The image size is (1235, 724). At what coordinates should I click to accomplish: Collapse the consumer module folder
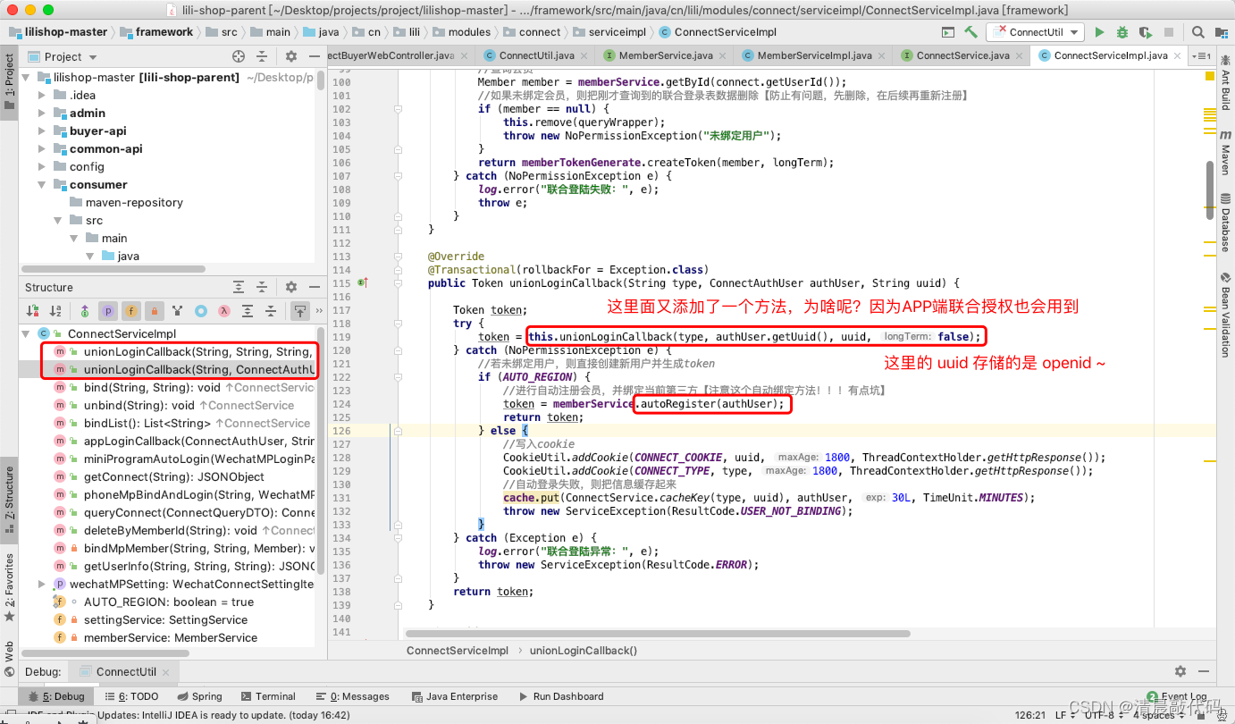click(x=42, y=185)
